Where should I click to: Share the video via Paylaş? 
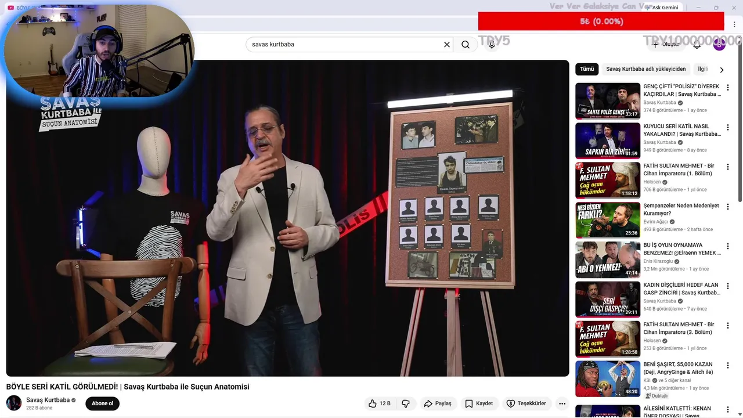438,403
